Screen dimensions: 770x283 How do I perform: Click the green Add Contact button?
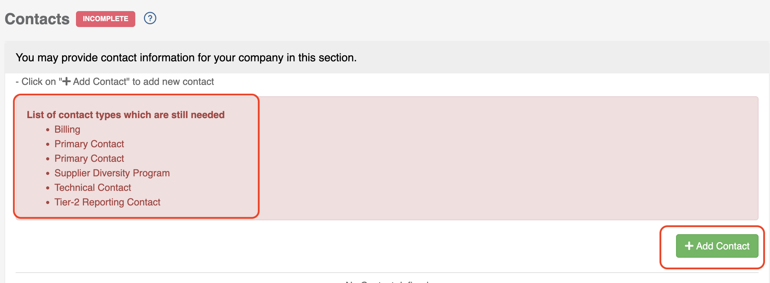717,246
